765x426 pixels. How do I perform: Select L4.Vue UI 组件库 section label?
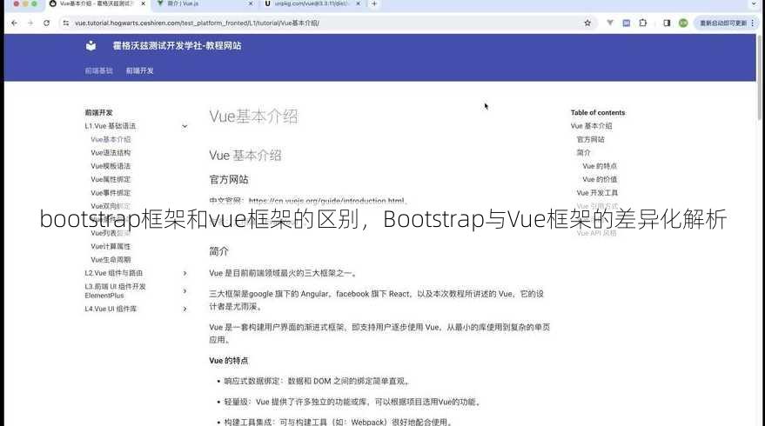tap(111, 309)
